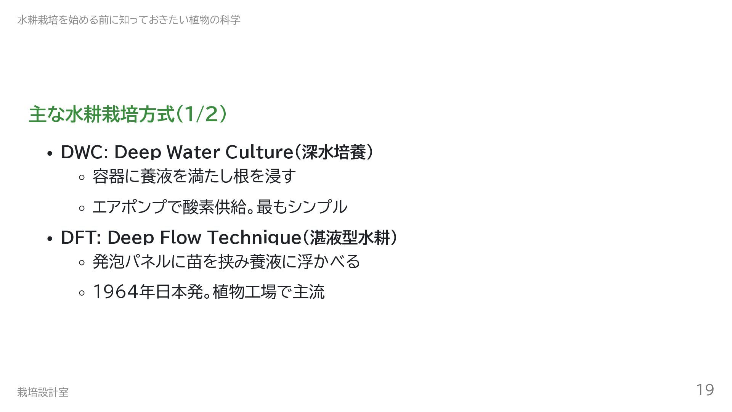This screenshot has height=412, width=732.
Task: Select the line 発泡パネルに苗を挟み養液に浮かべる
Action: point(226,262)
